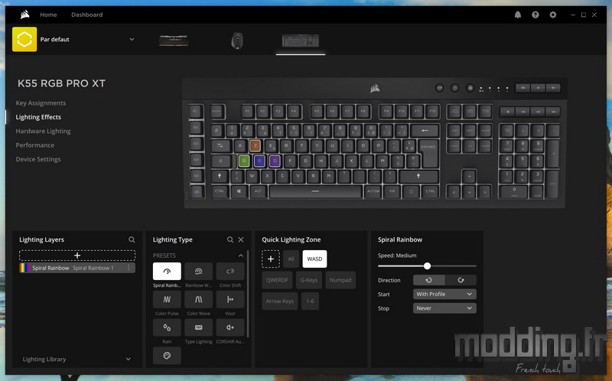Open the help question mark icon

pyautogui.click(x=535, y=15)
